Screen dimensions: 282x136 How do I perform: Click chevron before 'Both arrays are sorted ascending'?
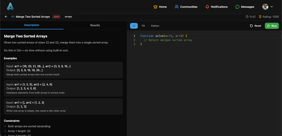point(5,126)
